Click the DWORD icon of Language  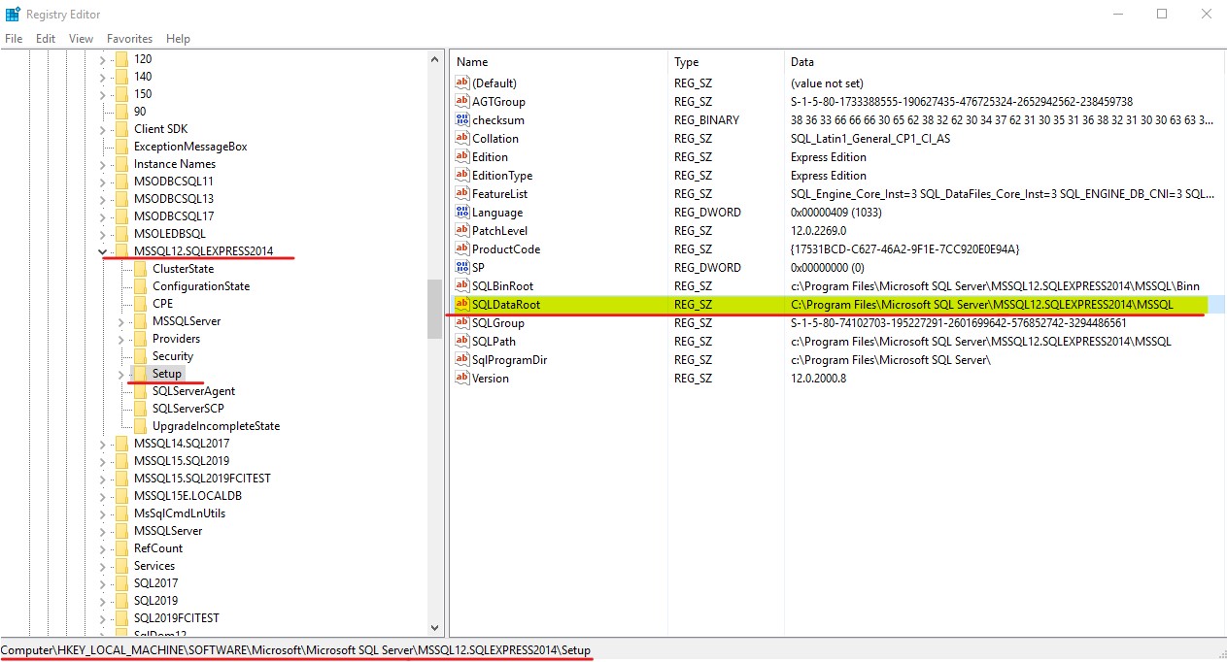[x=462, y=213]
